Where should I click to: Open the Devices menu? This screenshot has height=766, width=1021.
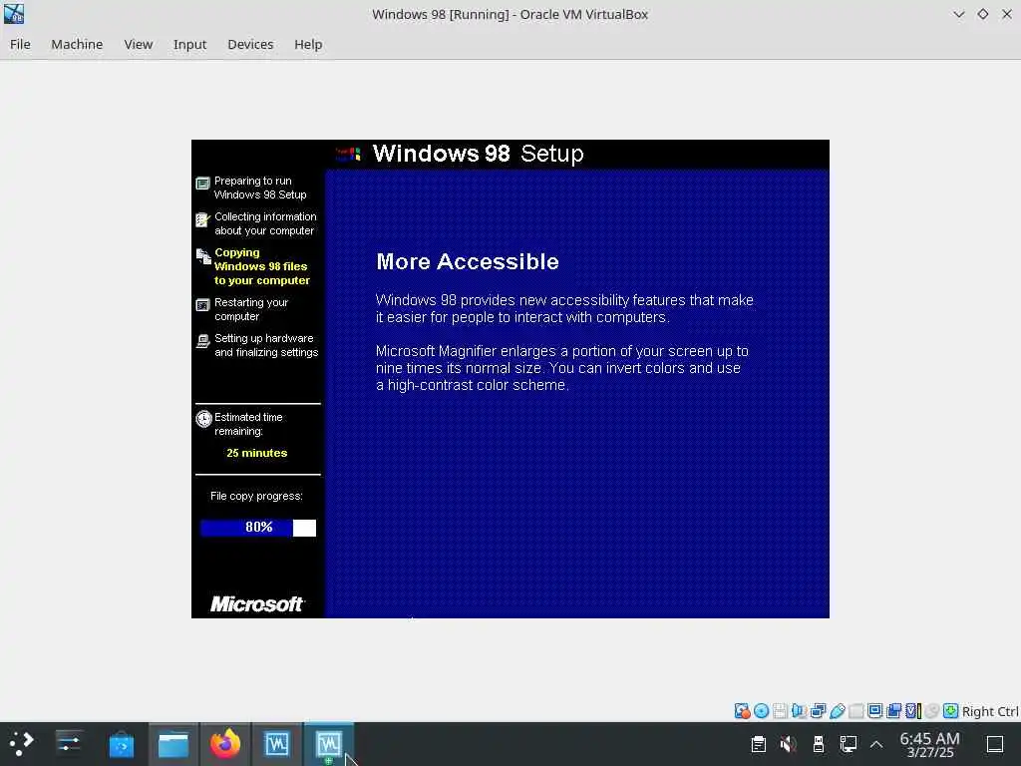click(x=250, y=44)
